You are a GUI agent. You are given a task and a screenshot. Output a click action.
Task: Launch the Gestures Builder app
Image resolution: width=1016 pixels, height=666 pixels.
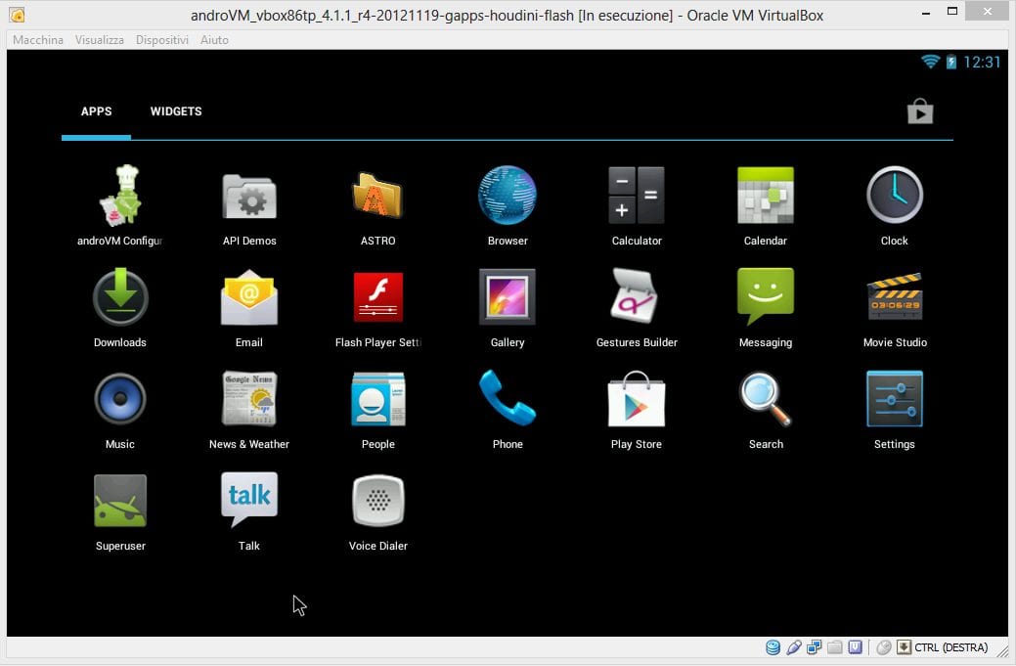(x=636, y=297)
